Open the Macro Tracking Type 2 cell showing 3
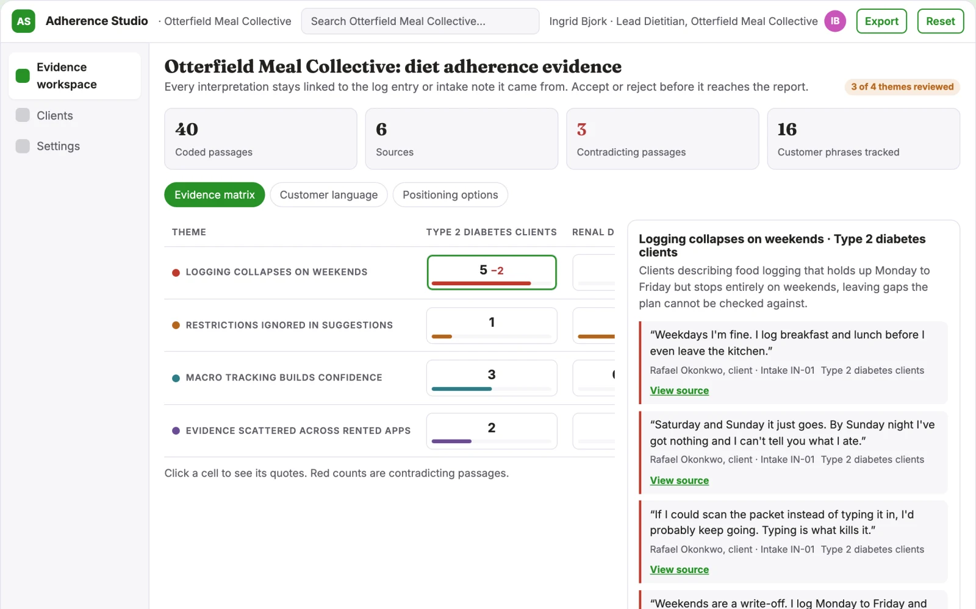976x609 pixels. tap(492, 378)
